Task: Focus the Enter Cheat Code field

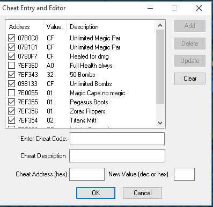Action: pyautogui.click(x=117, y=139)
